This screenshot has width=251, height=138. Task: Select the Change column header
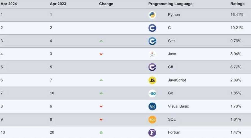106,4
